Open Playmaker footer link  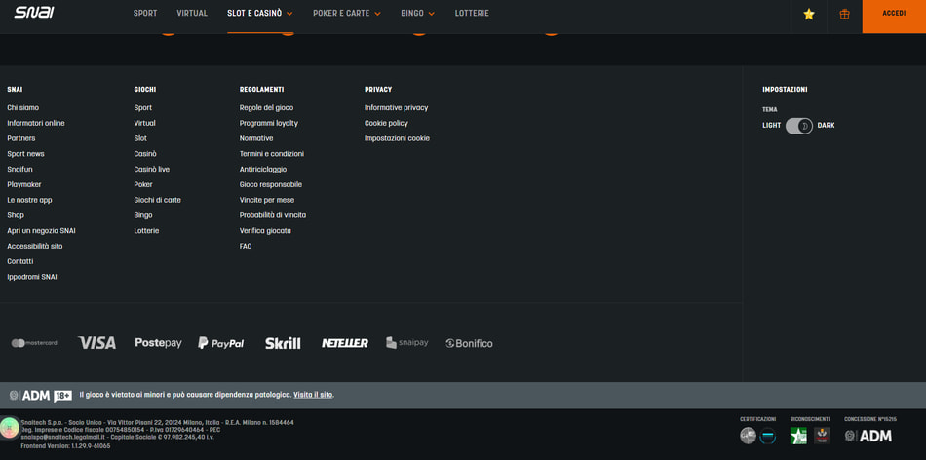[x=24, y=184]
